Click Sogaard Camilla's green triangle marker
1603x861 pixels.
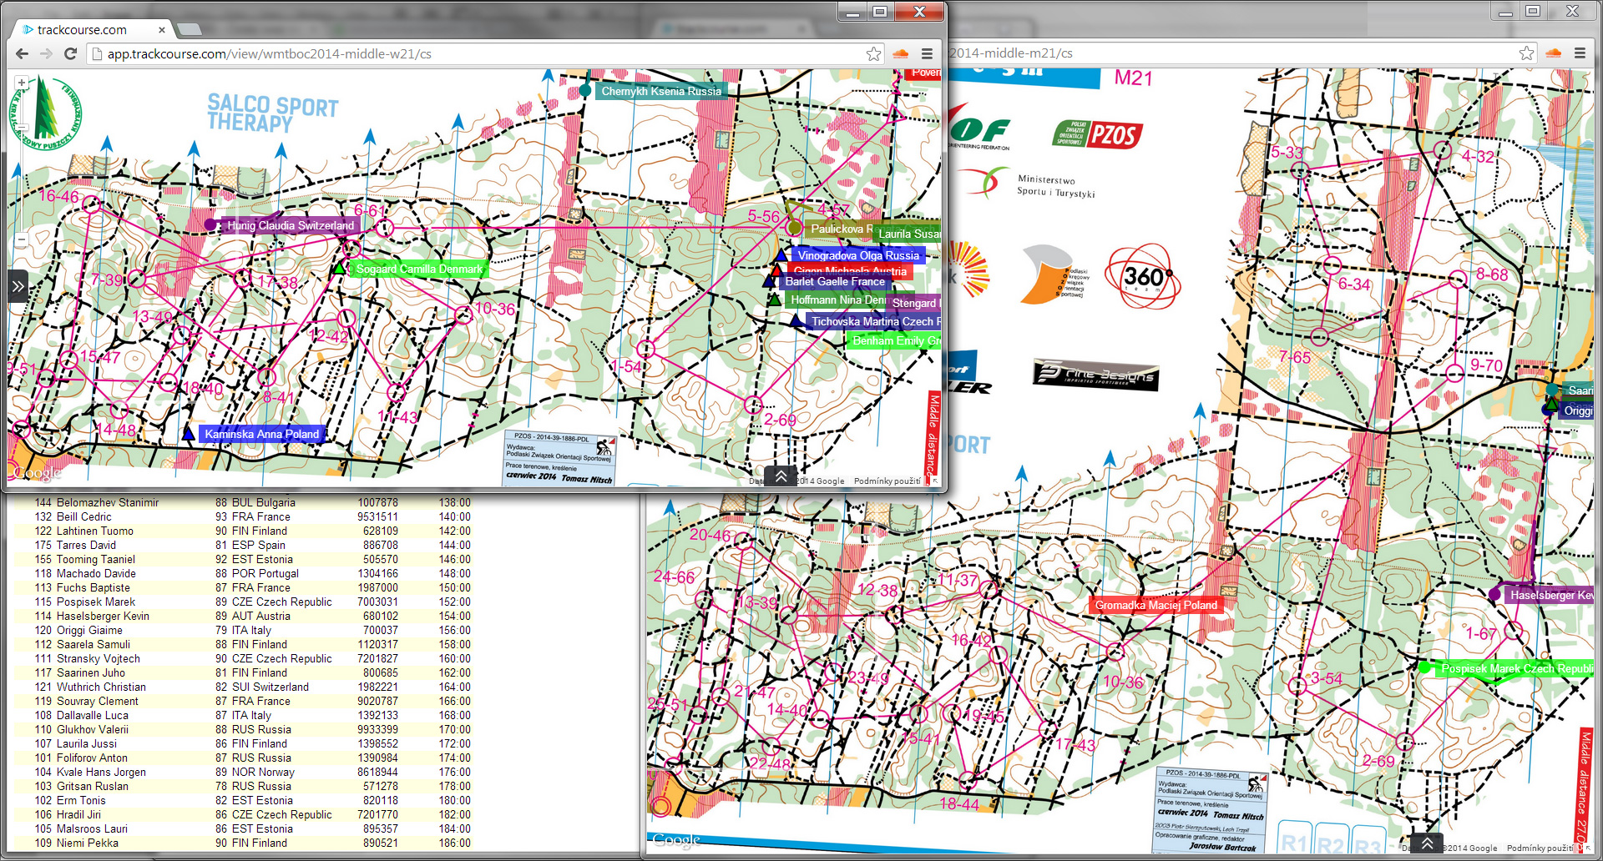pos(339,268)
